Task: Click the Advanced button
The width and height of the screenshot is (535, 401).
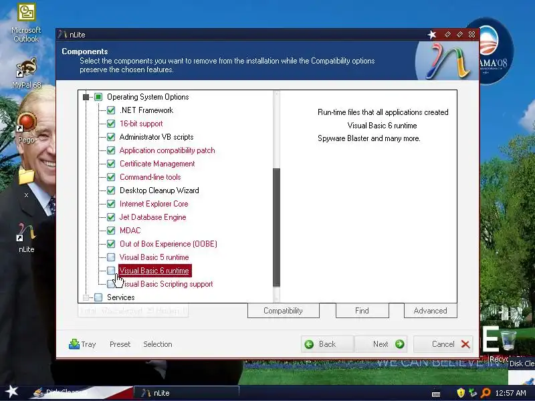Action: click(430, 311)
